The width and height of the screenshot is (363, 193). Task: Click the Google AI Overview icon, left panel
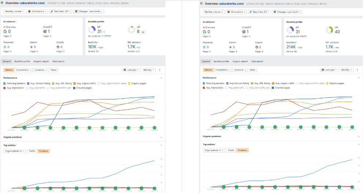5,31
